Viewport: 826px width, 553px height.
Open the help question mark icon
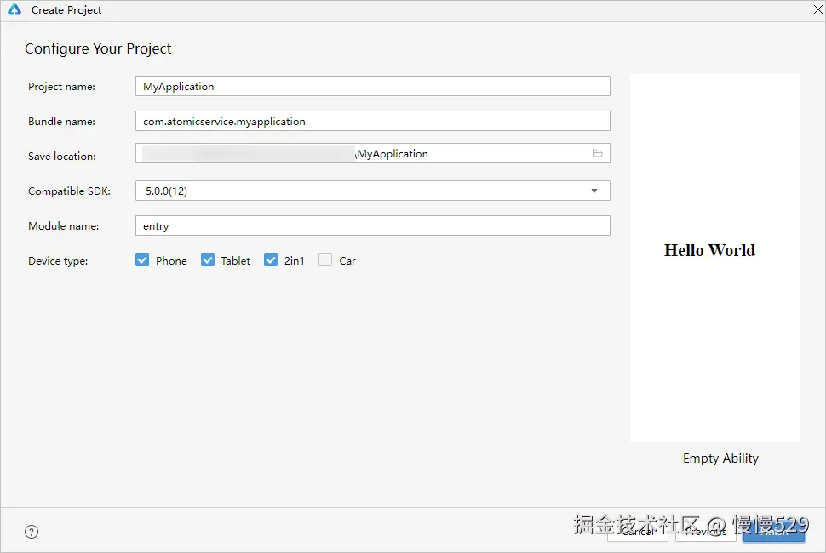(x=32, y=532)
